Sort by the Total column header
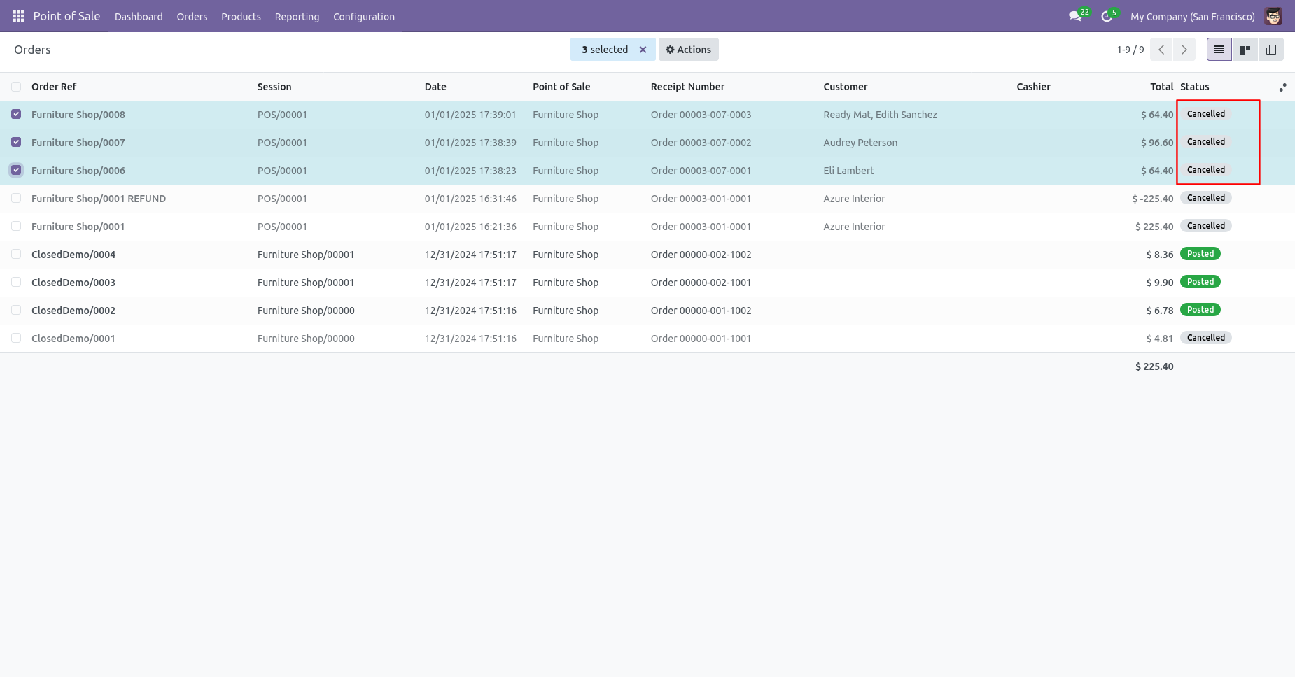 tap(1162, 87)
